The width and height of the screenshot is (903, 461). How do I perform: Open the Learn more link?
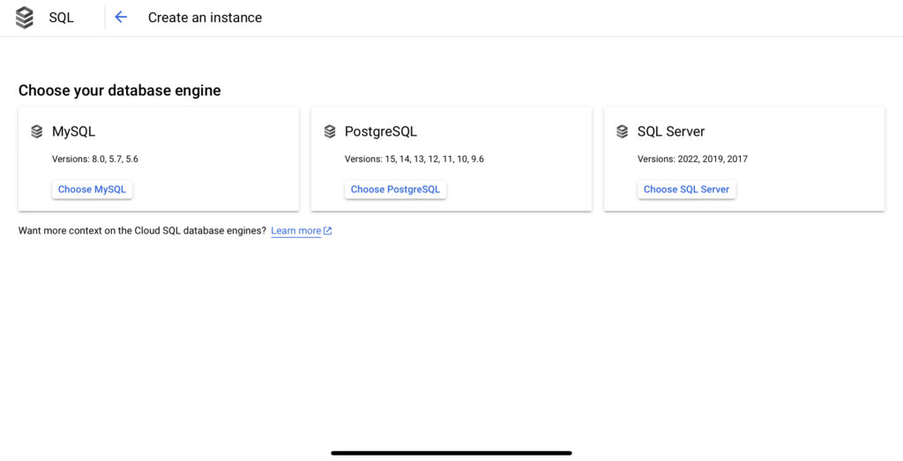296,231
